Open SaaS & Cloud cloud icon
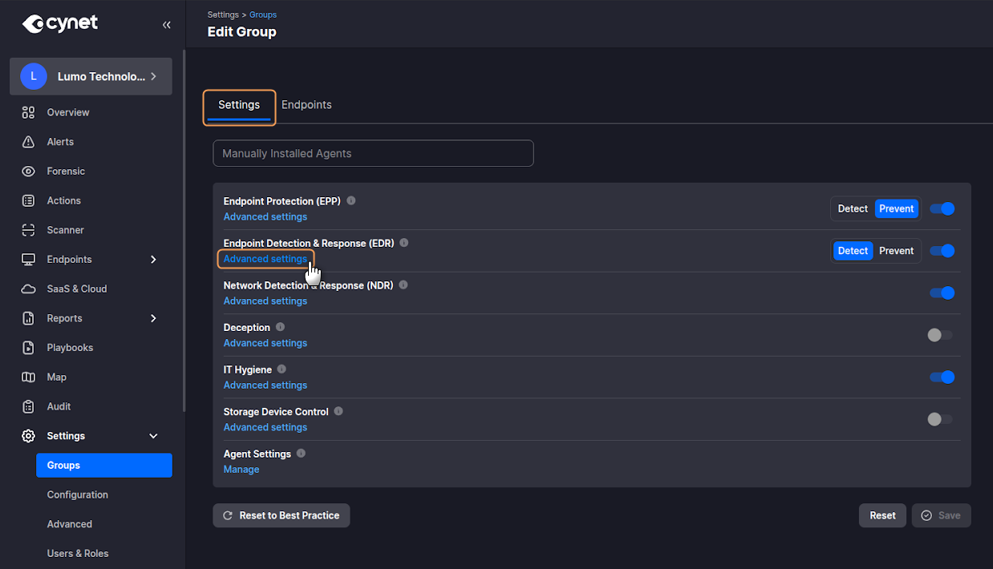Viewport: 993px width, 569px height. [29, 289]
